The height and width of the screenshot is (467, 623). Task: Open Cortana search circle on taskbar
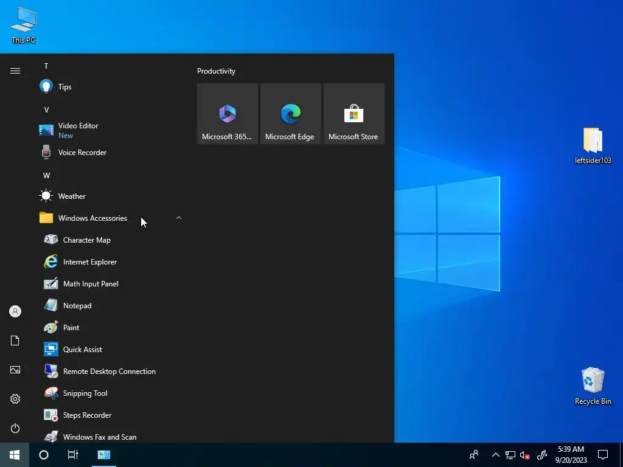coord(44,455)
